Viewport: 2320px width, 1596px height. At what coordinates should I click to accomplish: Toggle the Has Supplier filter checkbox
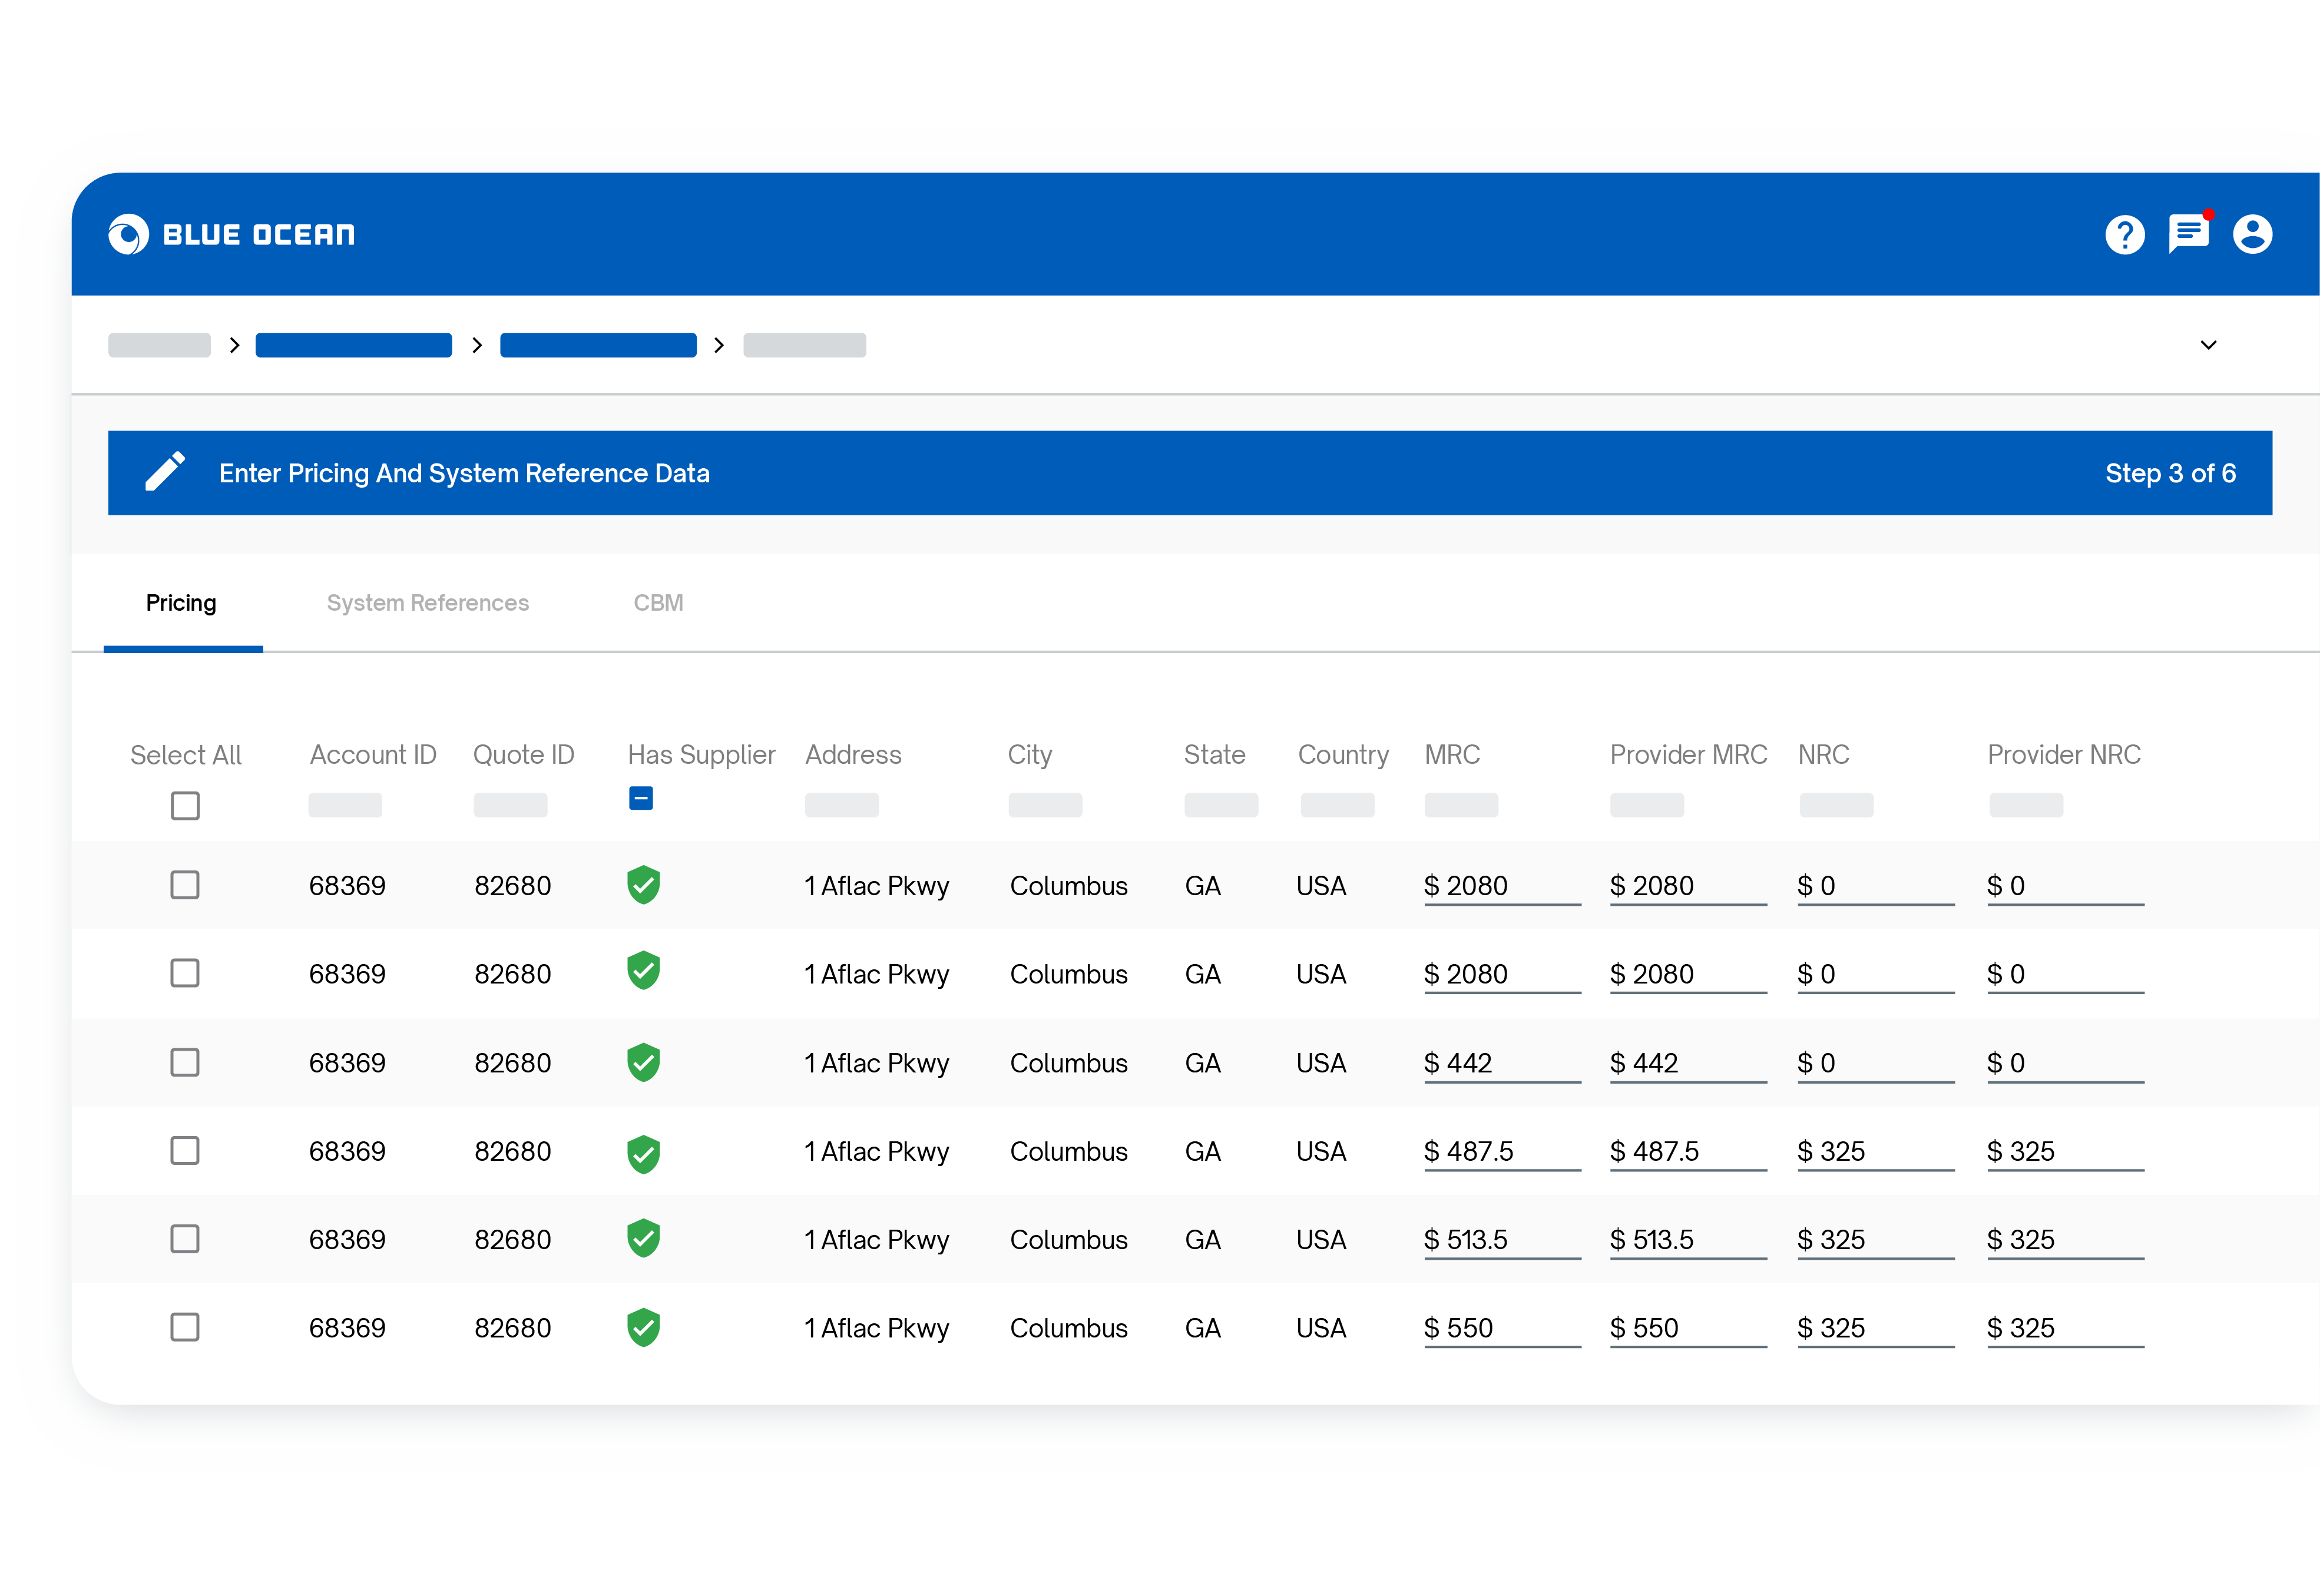(641, 798)
